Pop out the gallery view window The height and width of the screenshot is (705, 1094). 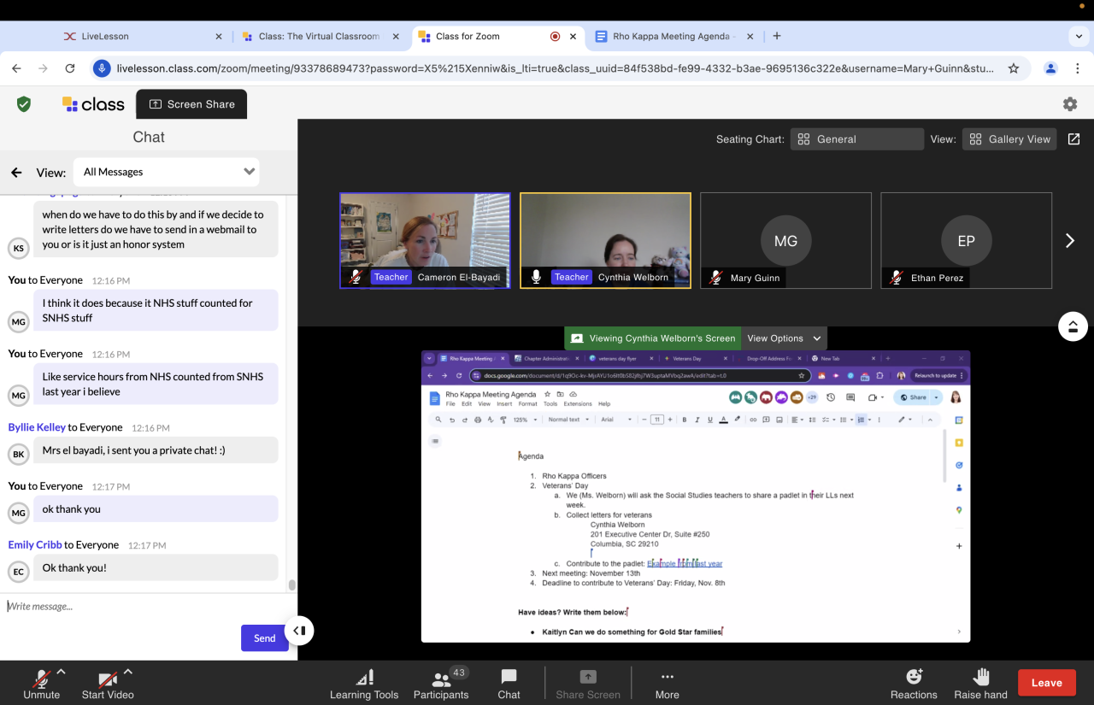pyautogui.click(x=1074, y=139)
